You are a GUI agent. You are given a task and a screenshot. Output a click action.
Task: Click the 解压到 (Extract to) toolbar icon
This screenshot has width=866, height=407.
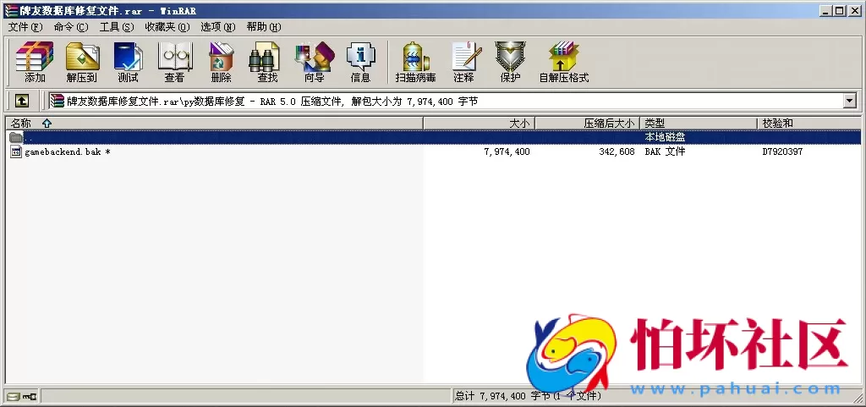point(82,61)
